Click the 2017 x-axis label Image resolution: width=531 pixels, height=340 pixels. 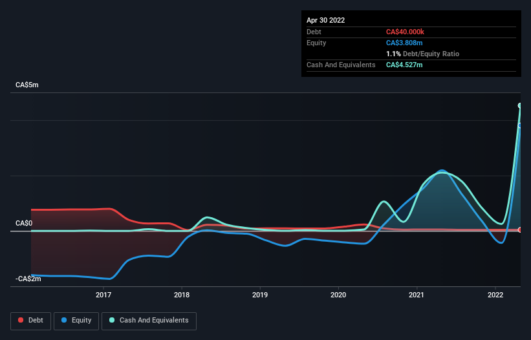click(103, 295)
